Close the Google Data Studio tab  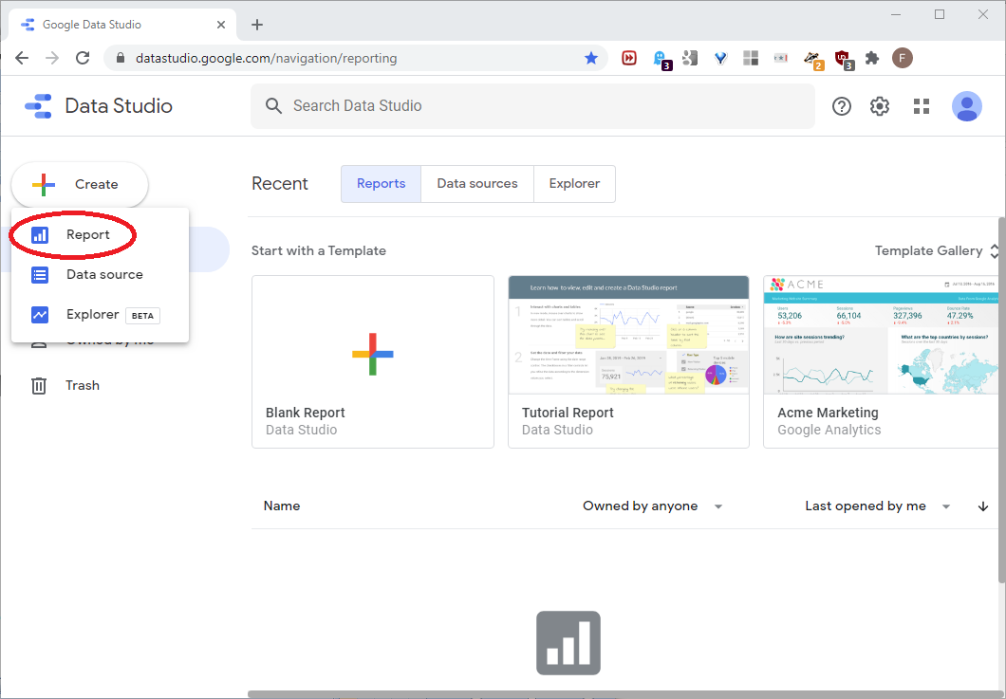point(221,25)
